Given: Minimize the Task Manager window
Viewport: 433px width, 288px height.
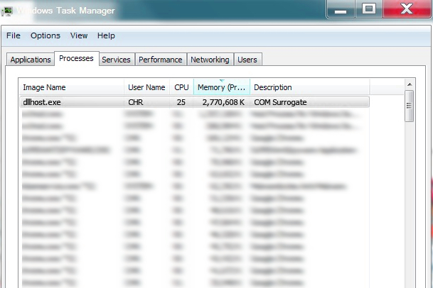Looking at the screenshot, I should point(341,9).
